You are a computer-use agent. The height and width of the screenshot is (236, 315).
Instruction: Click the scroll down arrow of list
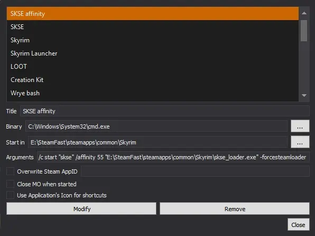point(304,95)
